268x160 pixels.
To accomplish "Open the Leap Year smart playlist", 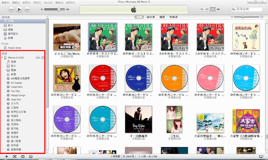I will (x=16, y=100).
